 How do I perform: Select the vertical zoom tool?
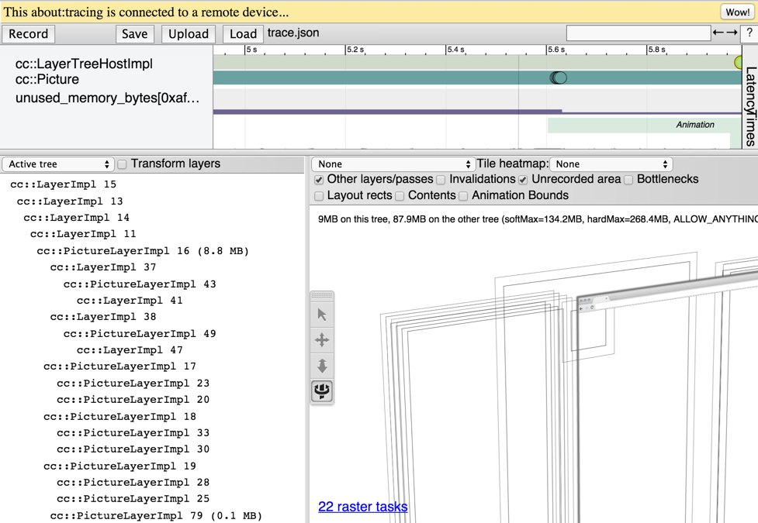322,366
